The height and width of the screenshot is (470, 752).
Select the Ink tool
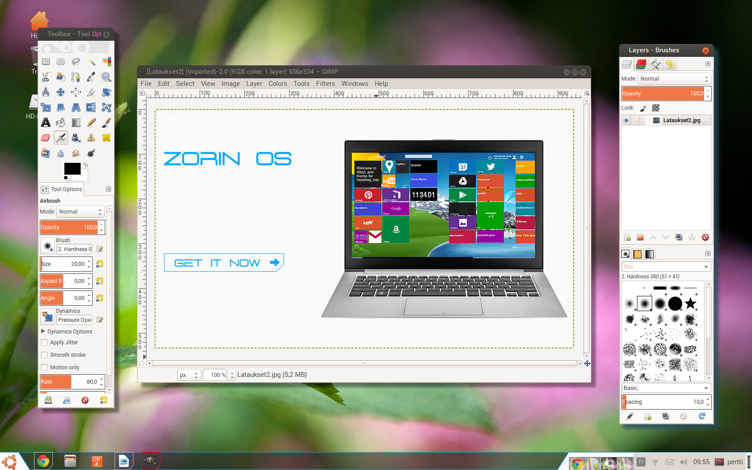pyautogui.click(x=76, y=138)
